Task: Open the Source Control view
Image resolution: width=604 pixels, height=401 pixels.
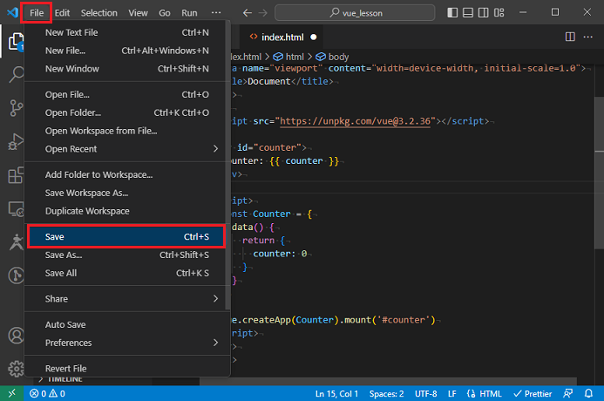Action: [x=17, y=108]
